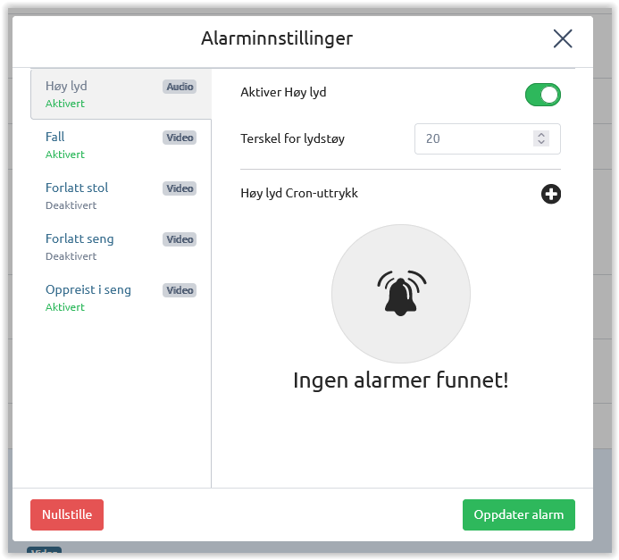The height and width of the screenshot is (560, 619).
Task: Click the Aktivert status under Oppreist i seng
Action: tap(65, 307)
